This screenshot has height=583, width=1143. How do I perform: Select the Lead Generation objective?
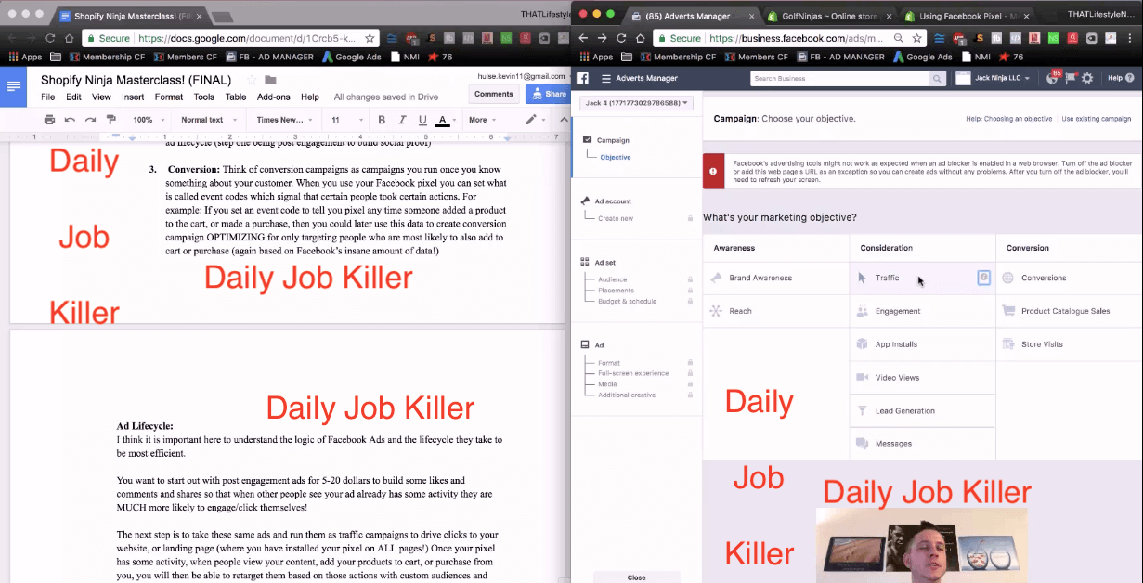point(922,410)
